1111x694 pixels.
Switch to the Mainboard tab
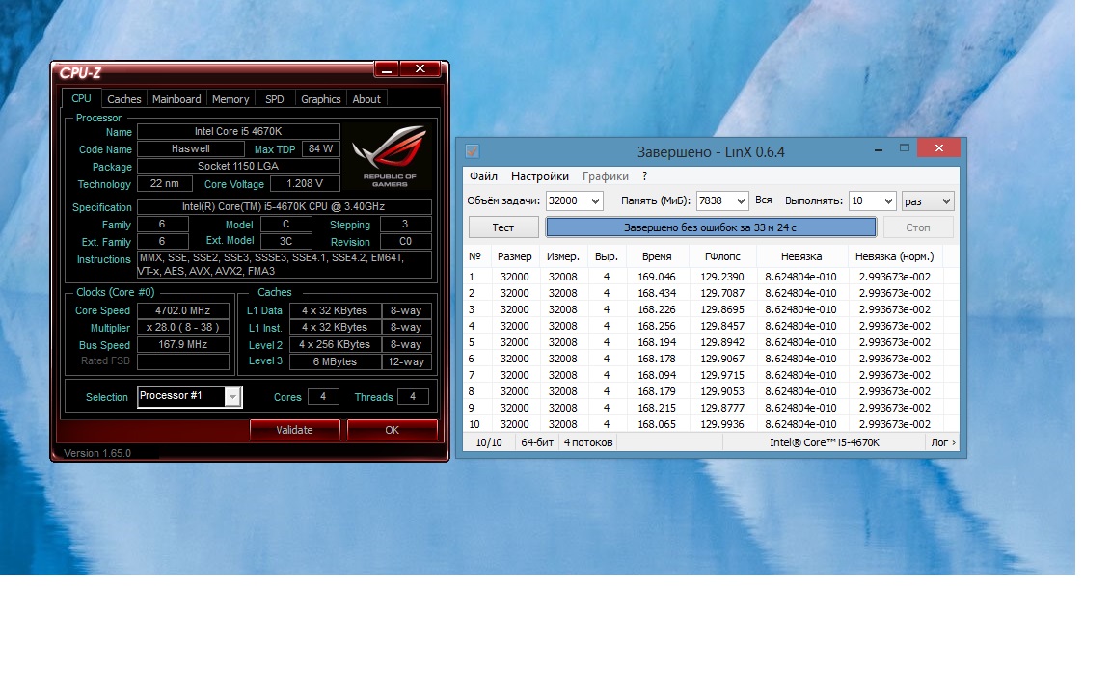[176, 99]
